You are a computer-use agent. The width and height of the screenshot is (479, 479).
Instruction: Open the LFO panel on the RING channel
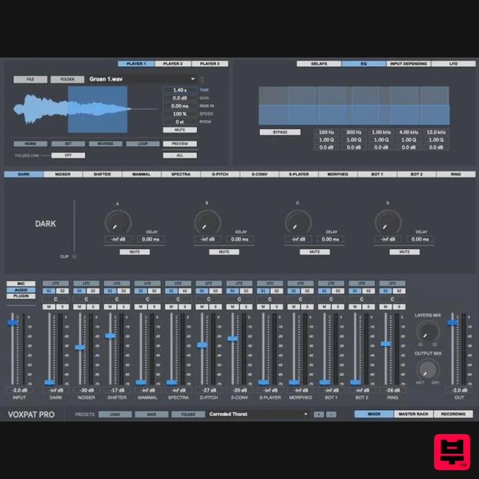click(x=392, y=283)
